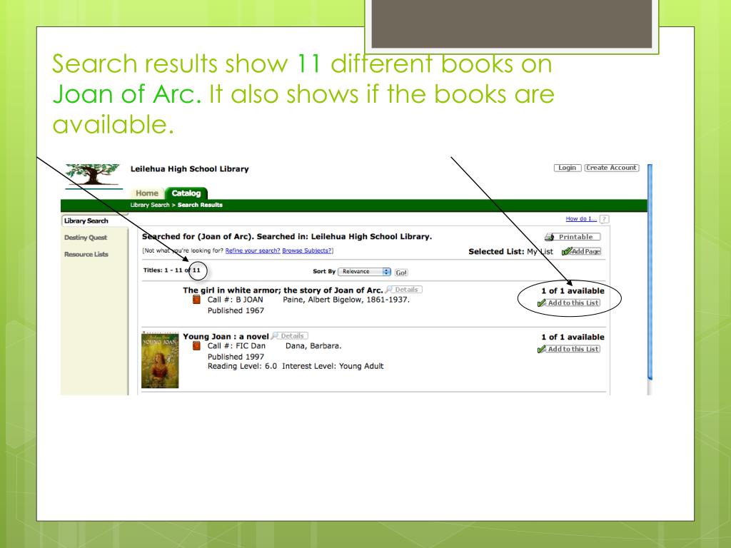Open the Sort By Relevance dropdown
This screenshot has width=731, height=548.
pos(364,272)
